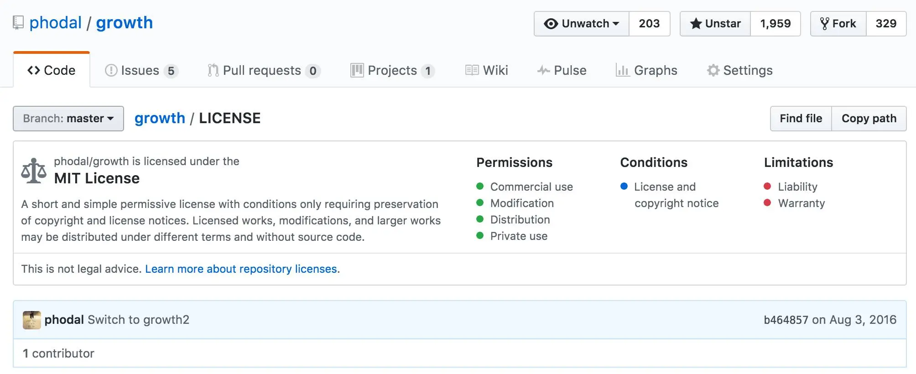916x374 pixels.
Task: Click phodal's avatar thumbnail in commit bar
Action: click(31, 320)
